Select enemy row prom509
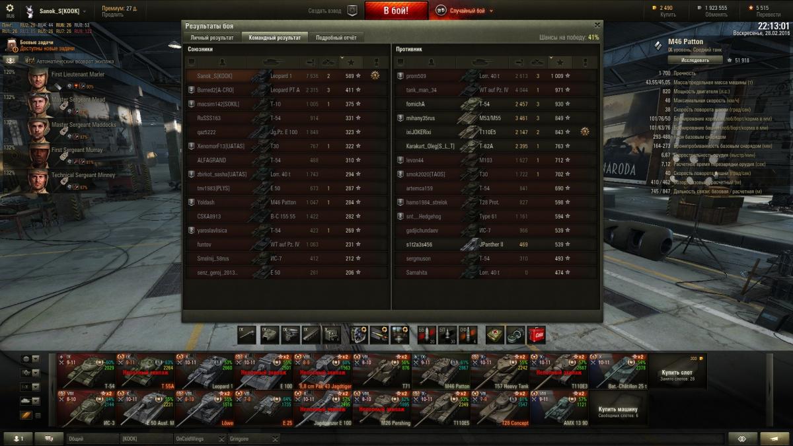Screen dimensions: 793x446 tap(496, 76)
